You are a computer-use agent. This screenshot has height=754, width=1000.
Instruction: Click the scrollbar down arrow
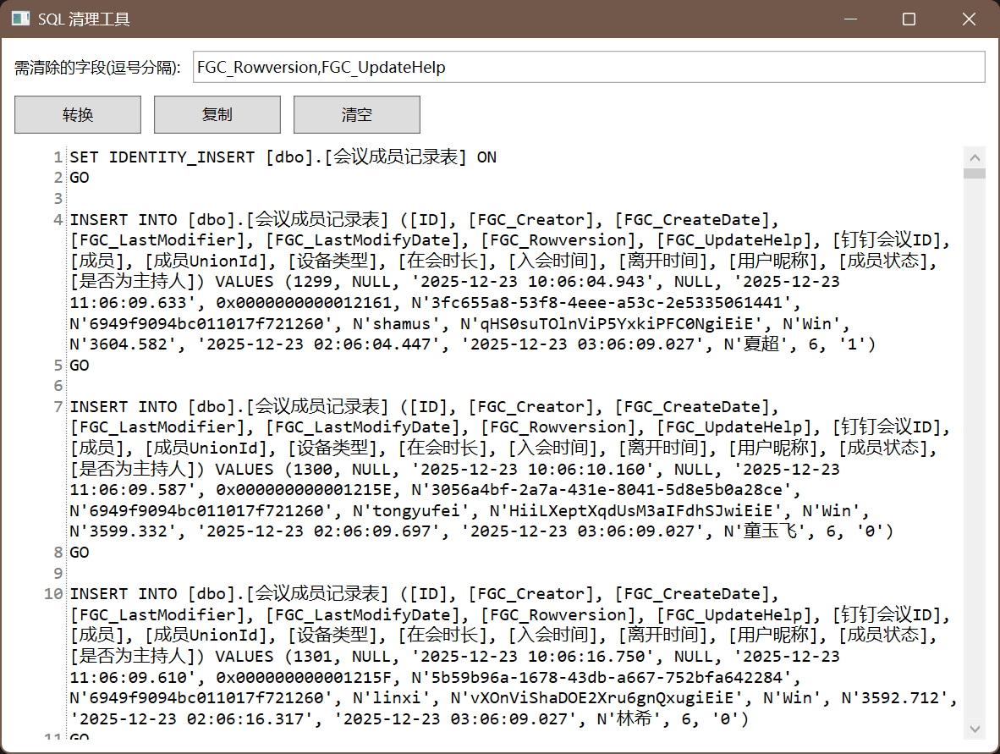pos(975,728)
